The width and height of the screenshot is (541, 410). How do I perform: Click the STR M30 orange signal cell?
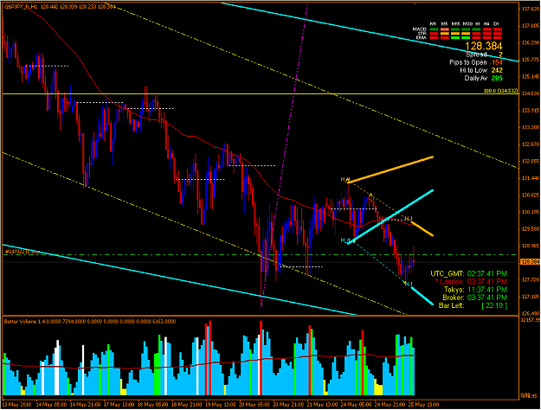[466, 34]
